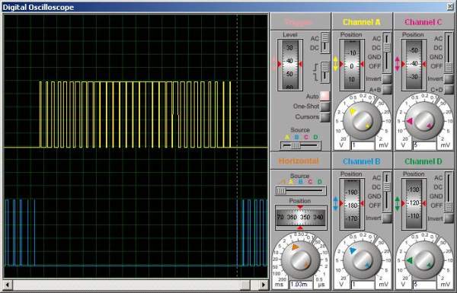
Task: Click Channel C pink position arrows
Action: click(x=397, y=64)
